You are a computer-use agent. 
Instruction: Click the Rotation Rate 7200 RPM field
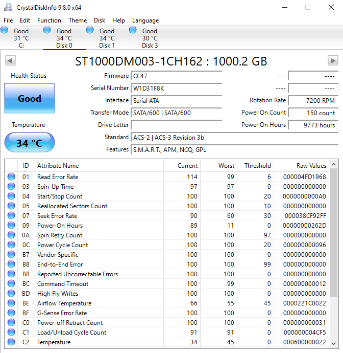pos(313,100)
